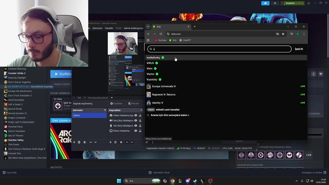Open scene filters icon in Sahneler toolbar
Screen dimensions: 329x185
(x=85, y=142)
